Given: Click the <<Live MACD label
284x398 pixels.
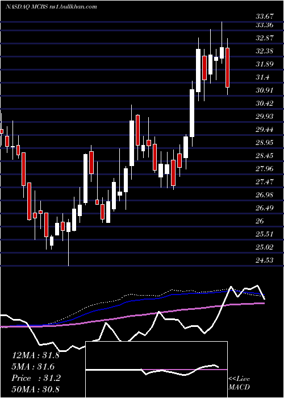Looking at the screenshot, I should [x=239, y=383].
